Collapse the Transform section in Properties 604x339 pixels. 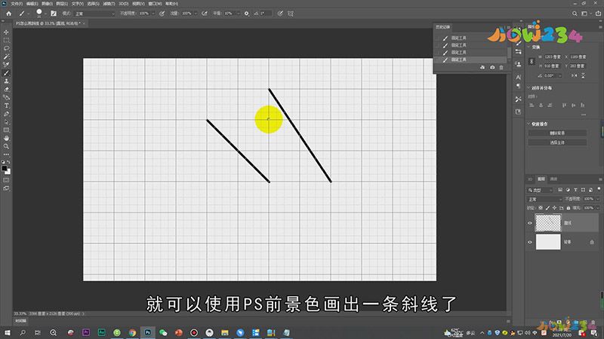(528, 47)
